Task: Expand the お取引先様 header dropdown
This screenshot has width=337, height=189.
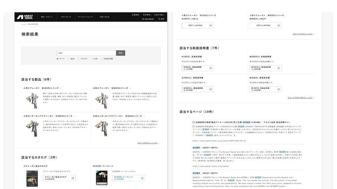Action: pos(159,15)
